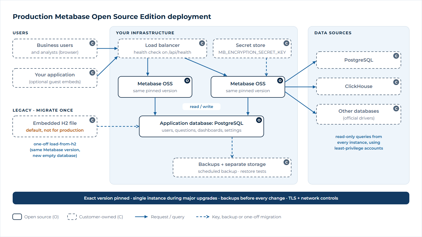Click the O badge on right Metabase OSS box
Image resolution: width=422 pixels, height=237 pixels.
(280, 81)
